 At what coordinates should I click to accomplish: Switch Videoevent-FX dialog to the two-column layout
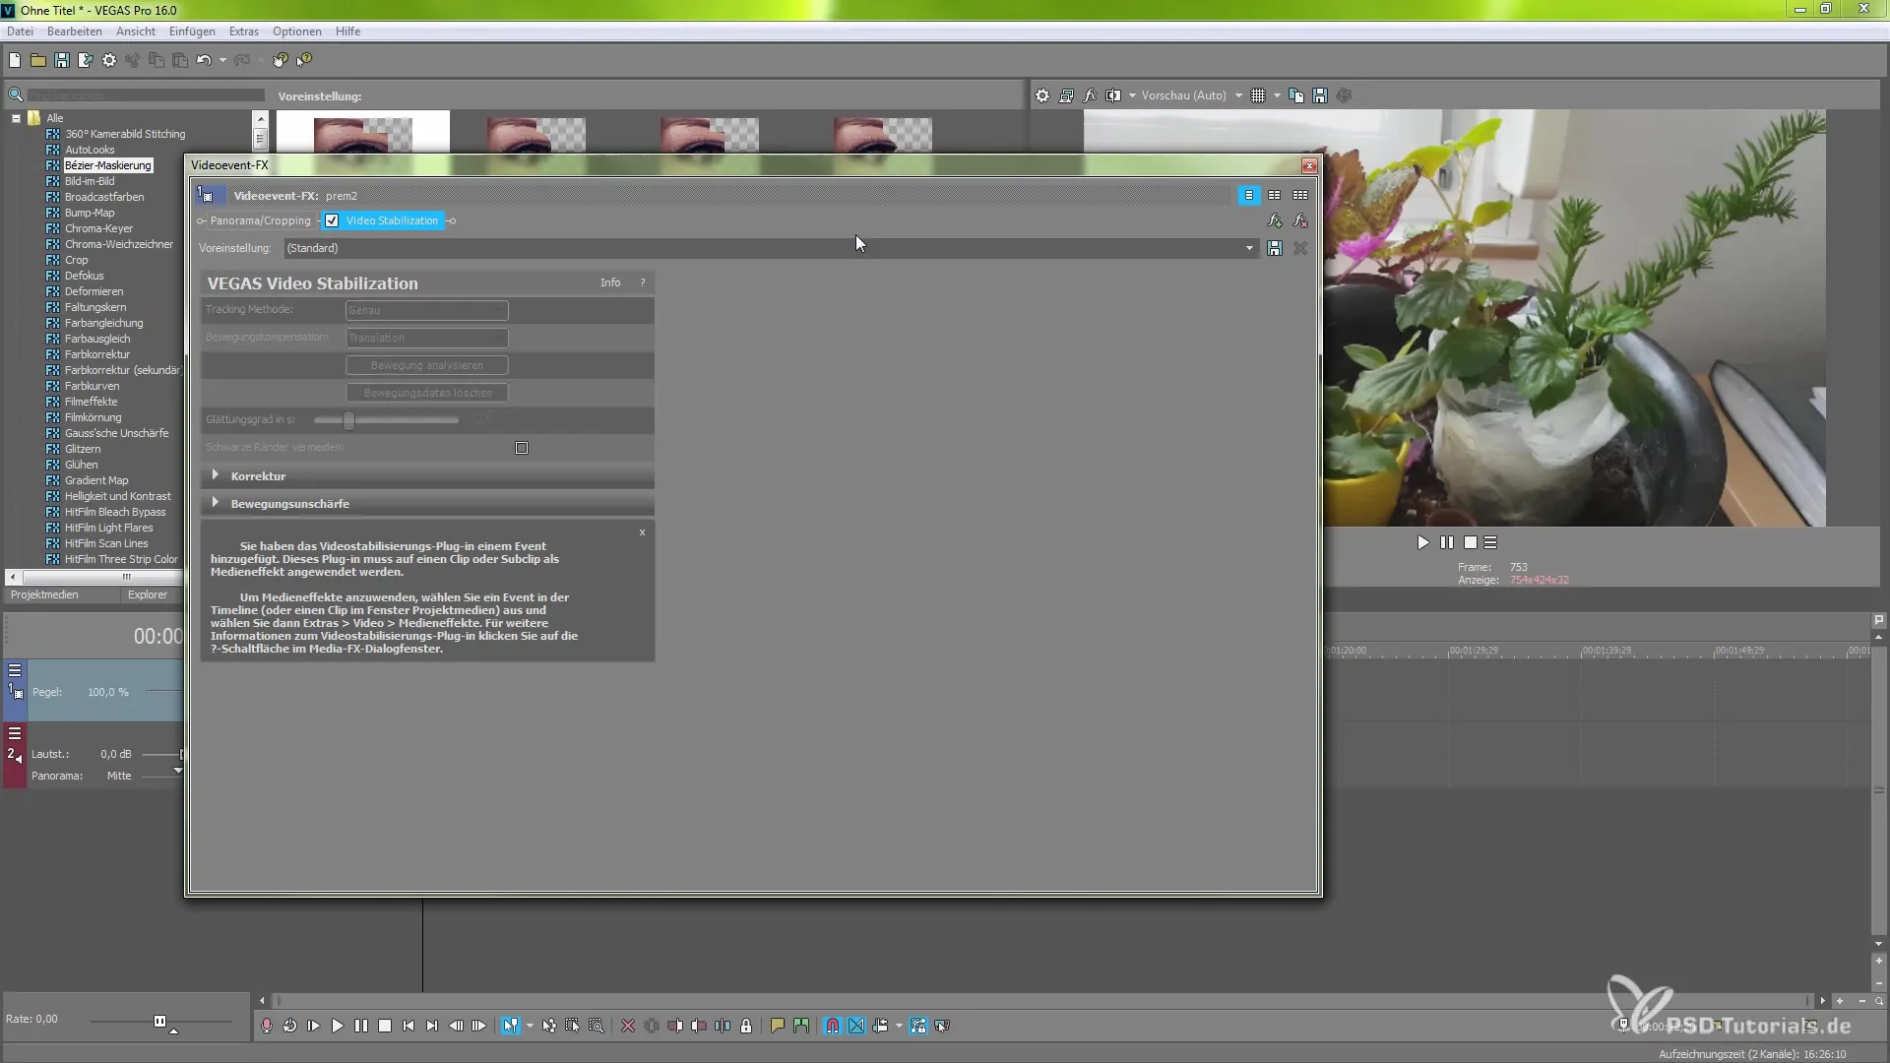(x=1275, y=195)
